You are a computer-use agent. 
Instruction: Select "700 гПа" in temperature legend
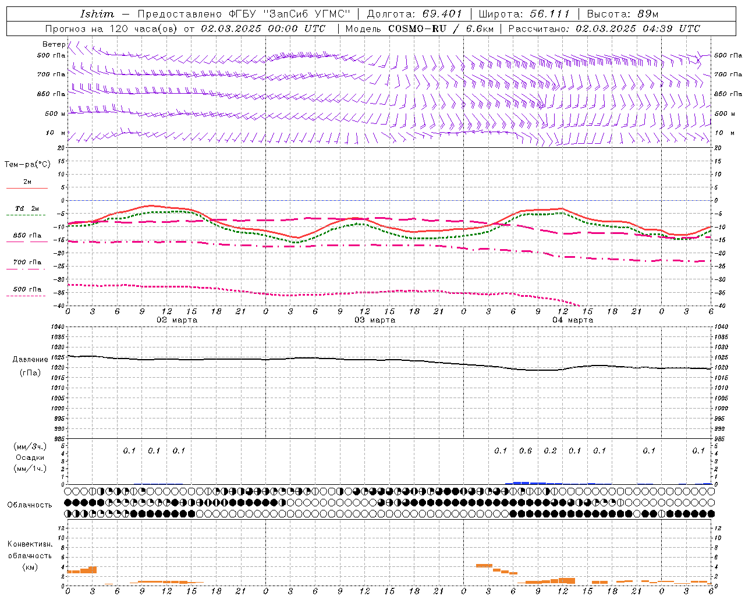(27, 262)
